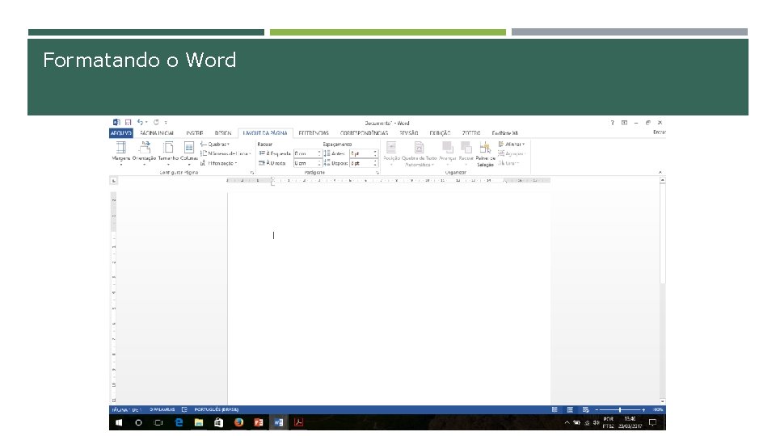Expand the Quebras breaks dropdown
776x436 pixels.
215,145
